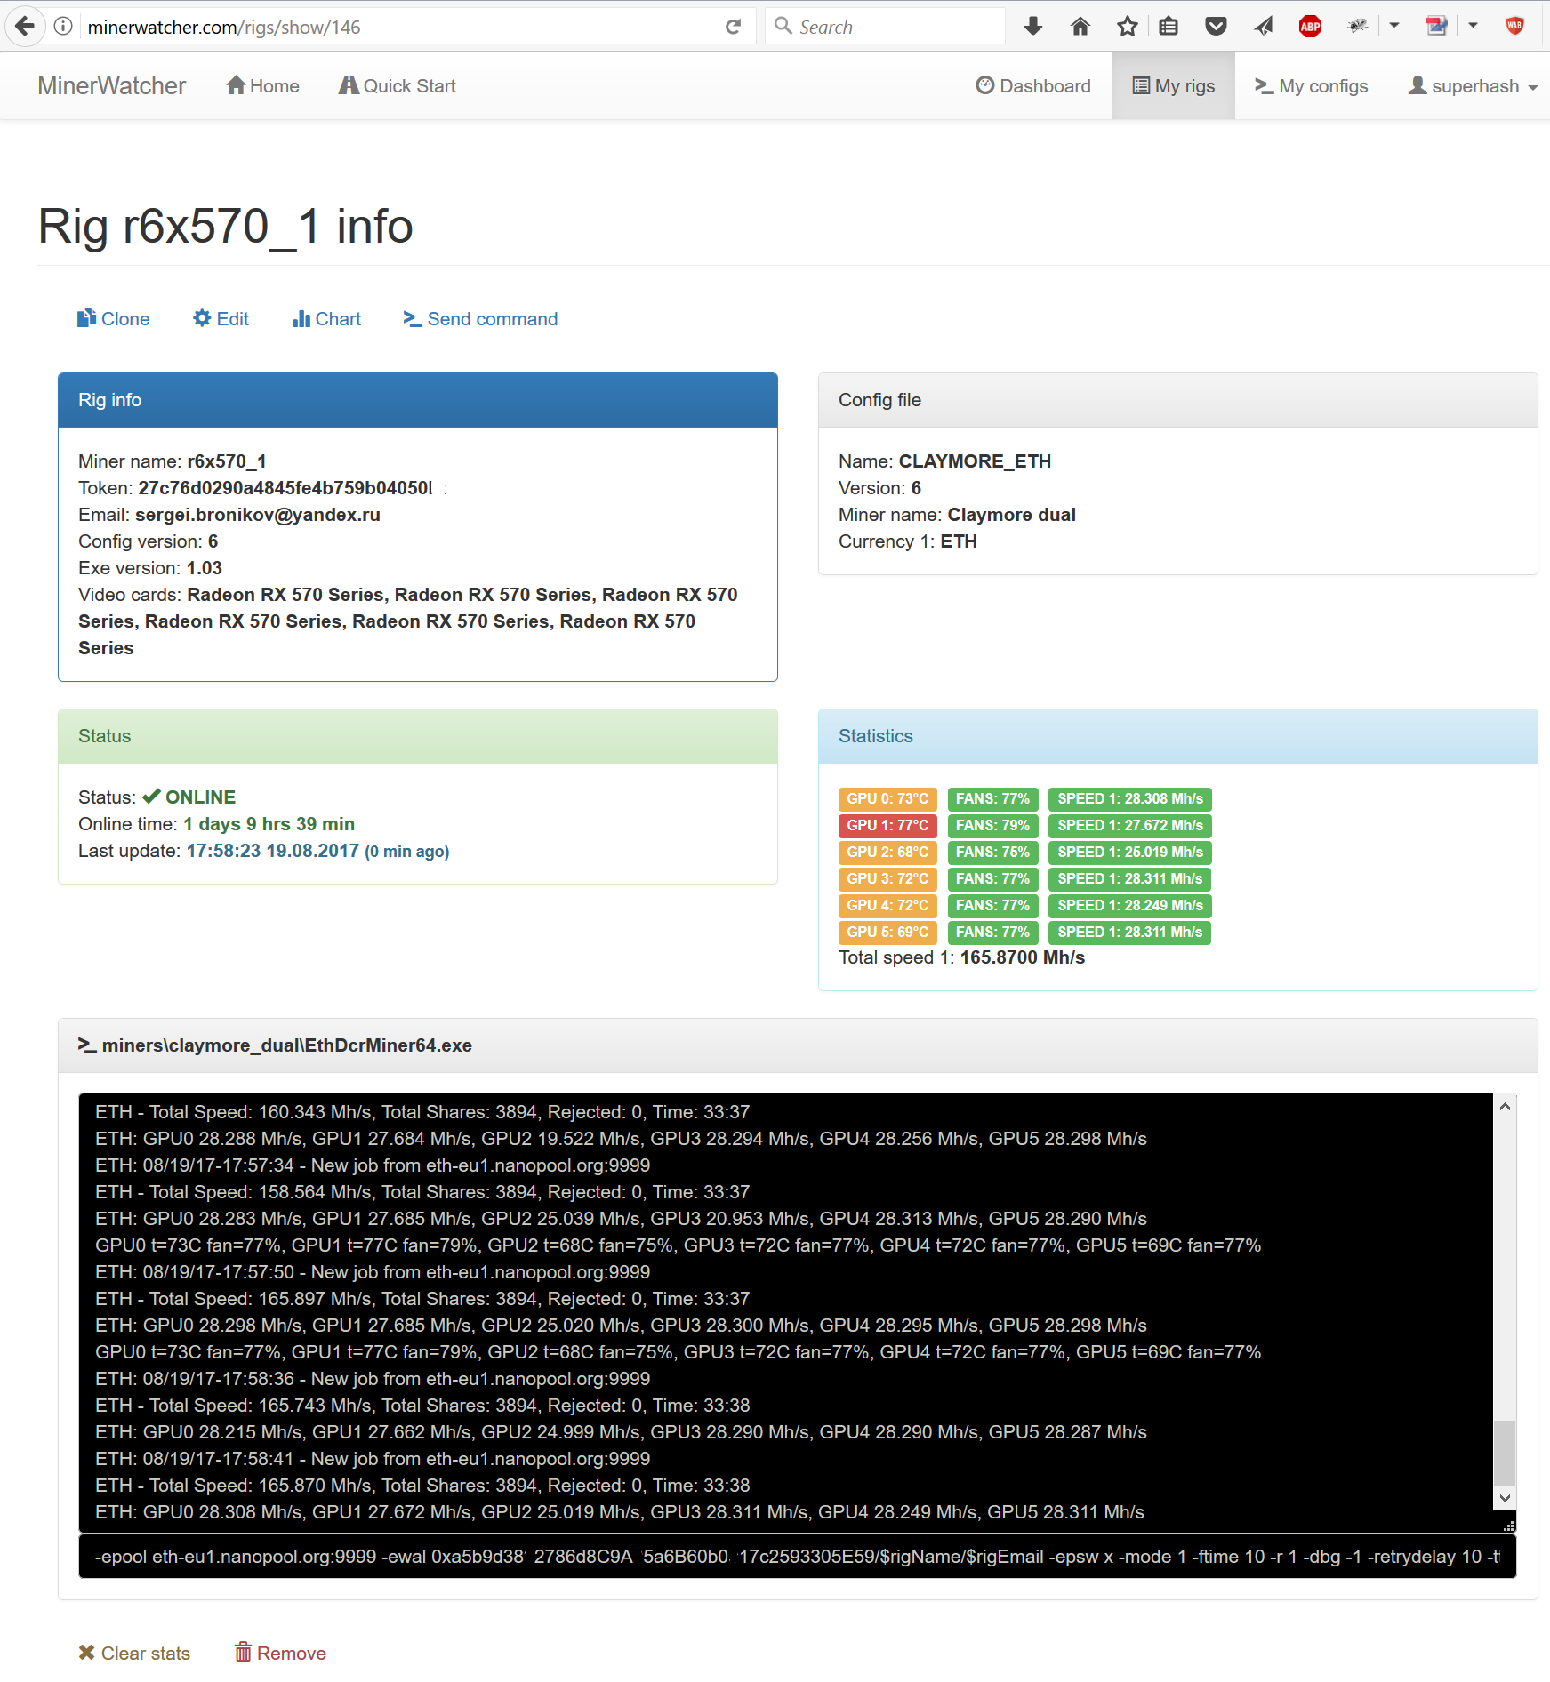Open the rig Chart
The image size is (1550, 1682).
pyautogui.click(x=326, y=319)
